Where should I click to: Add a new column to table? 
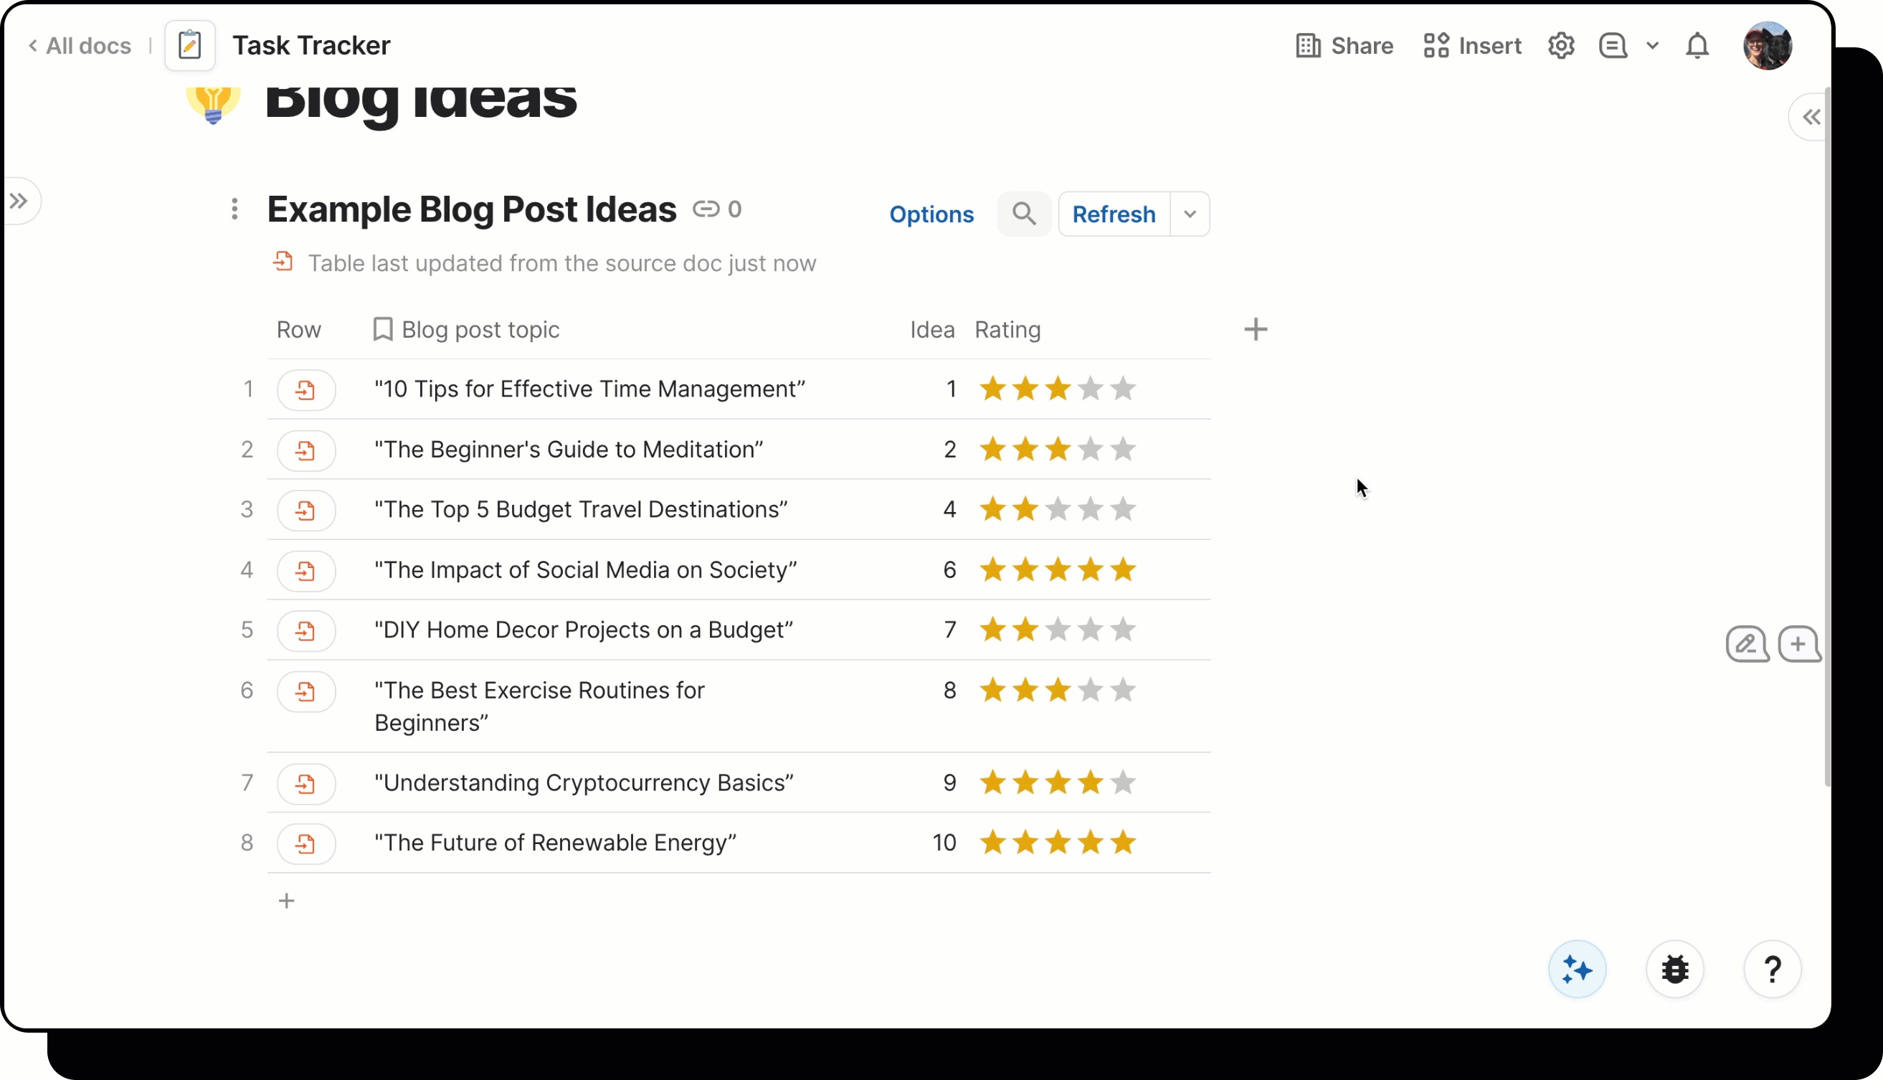click(1256, 329)
